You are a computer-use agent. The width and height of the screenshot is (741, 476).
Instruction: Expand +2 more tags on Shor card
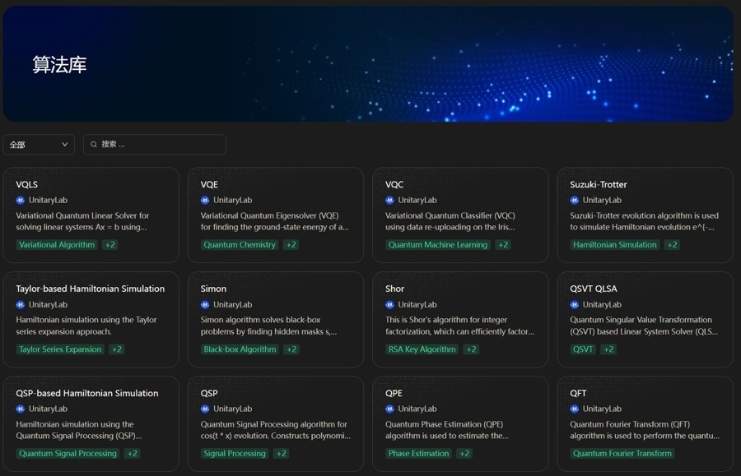click(x=471, y=349)
